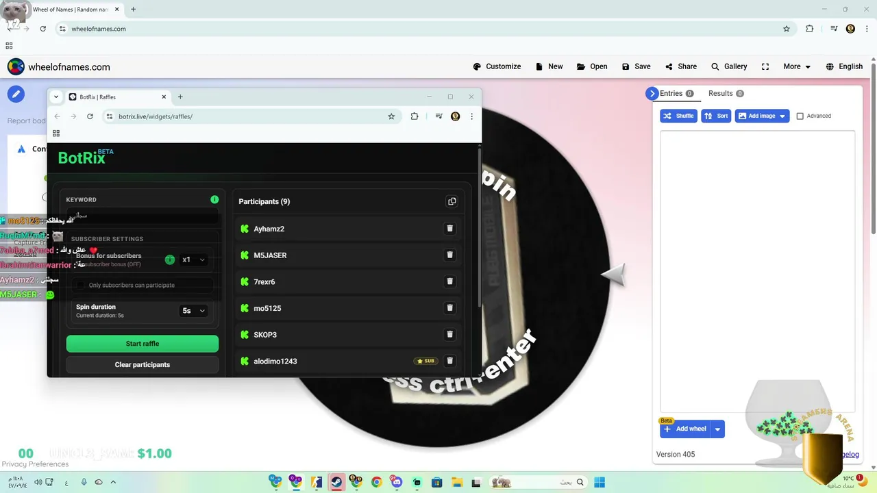This screenshot has height=493, width=877.
Task: Clear participants in BotRix
Action: click(x=143, y=364)
